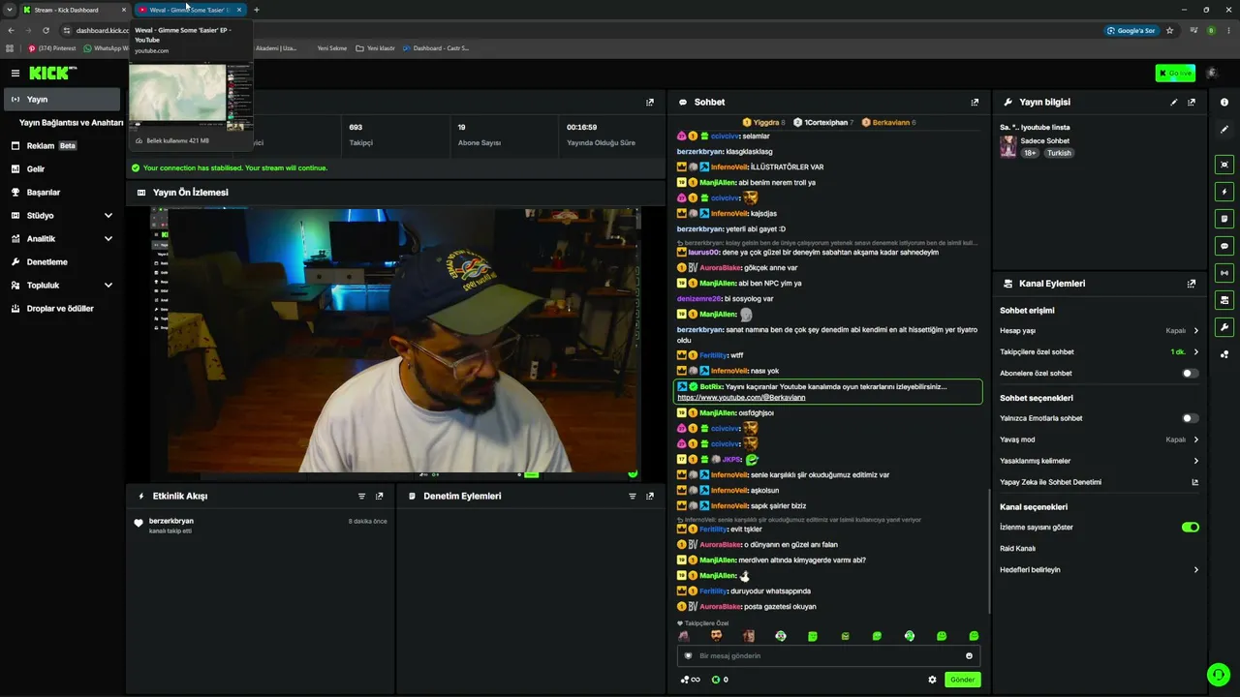Click the Sadece Sohbet category thumbnail
The width and height of the screenshot is (1240, 697).
(1008, 146)
